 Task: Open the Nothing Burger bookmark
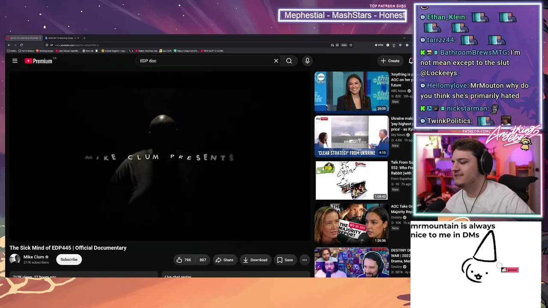[45, 51]
